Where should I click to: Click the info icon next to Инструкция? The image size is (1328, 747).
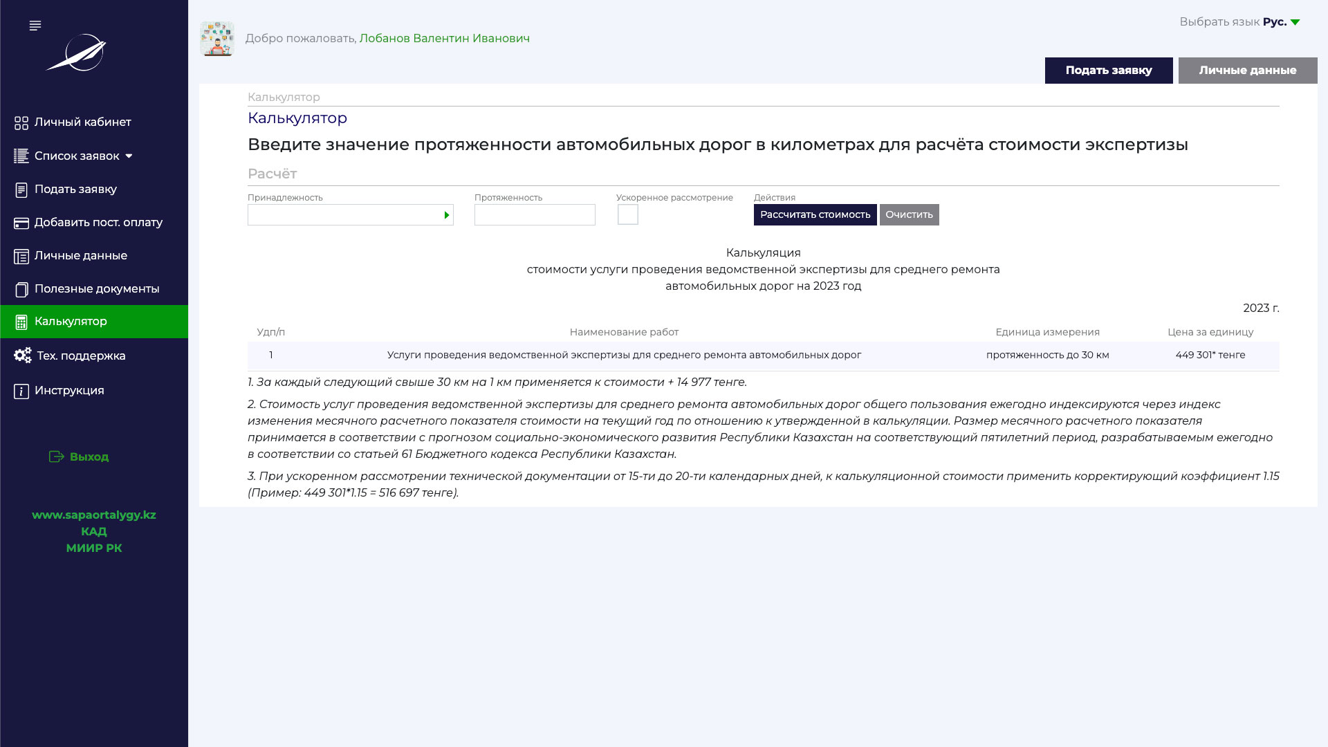tap(21, 391)
